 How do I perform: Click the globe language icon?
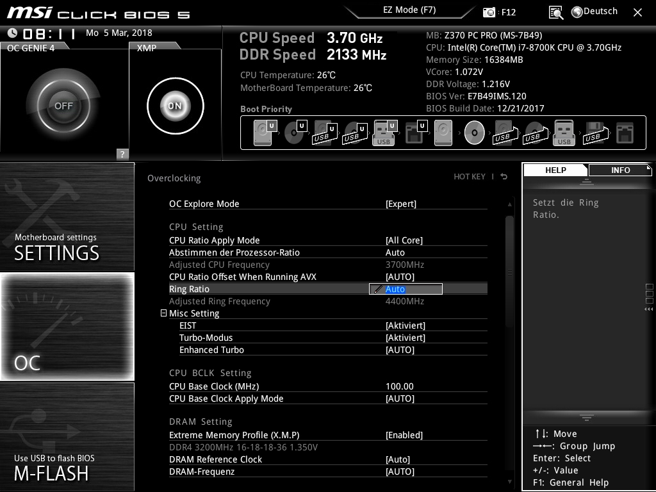pos(577,12)
